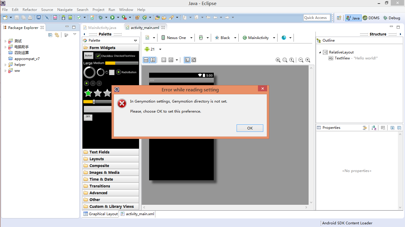Screen dimensions: 405x227
Task: Switch to the Graphical Layout bottom tab
Action: 101,214
